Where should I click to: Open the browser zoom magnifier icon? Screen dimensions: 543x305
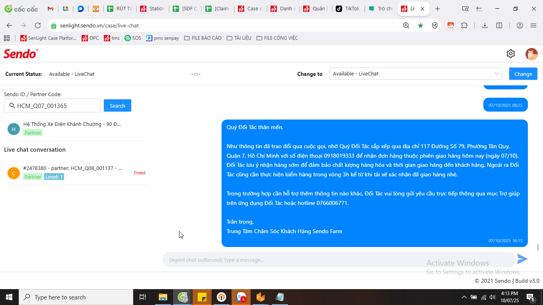point(406,25)
